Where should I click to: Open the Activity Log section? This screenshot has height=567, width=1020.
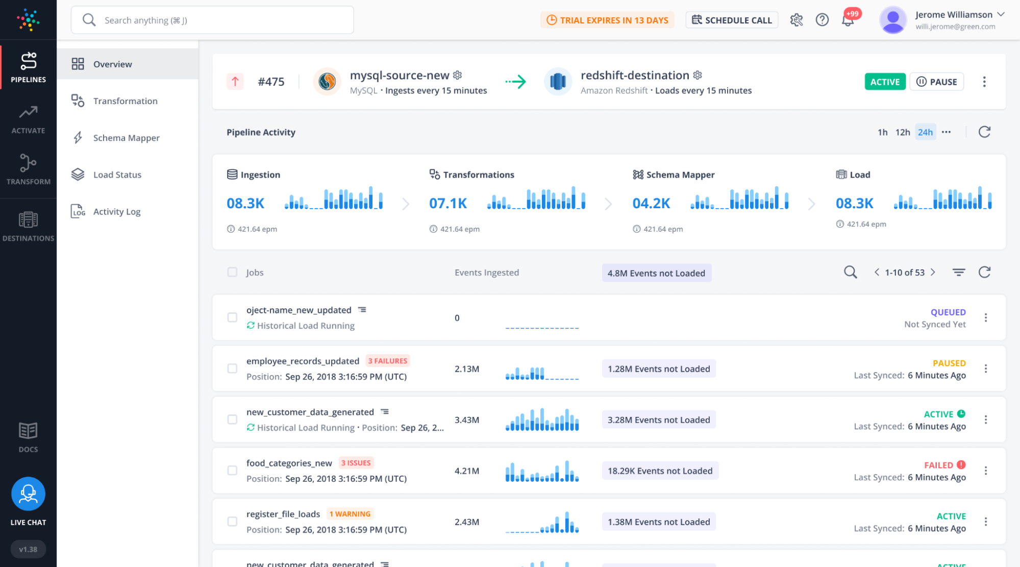(x=116, y=211)
